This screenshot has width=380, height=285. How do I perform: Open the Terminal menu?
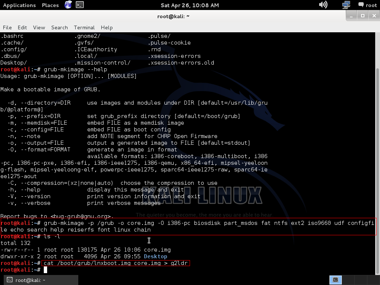coord(84,27)
